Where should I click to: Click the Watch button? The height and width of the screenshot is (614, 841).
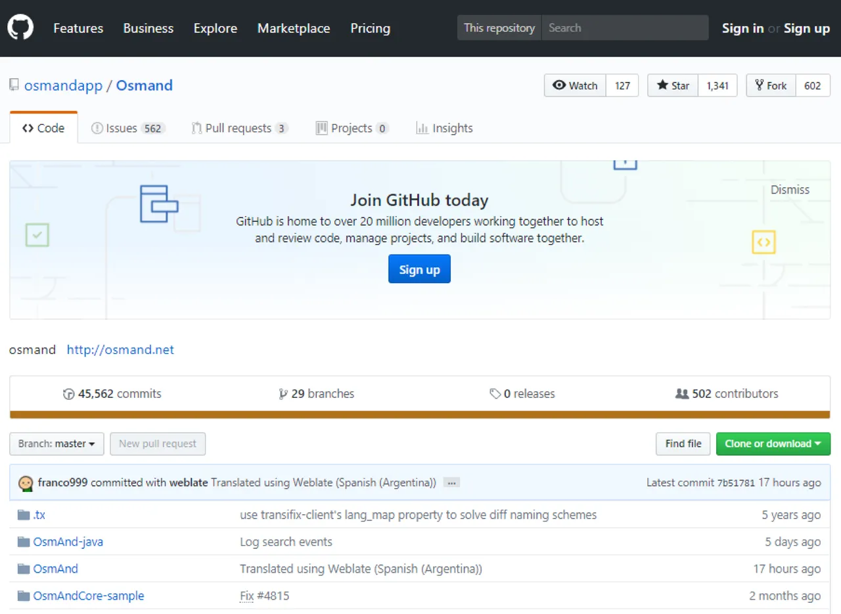[x=576, y=85]
